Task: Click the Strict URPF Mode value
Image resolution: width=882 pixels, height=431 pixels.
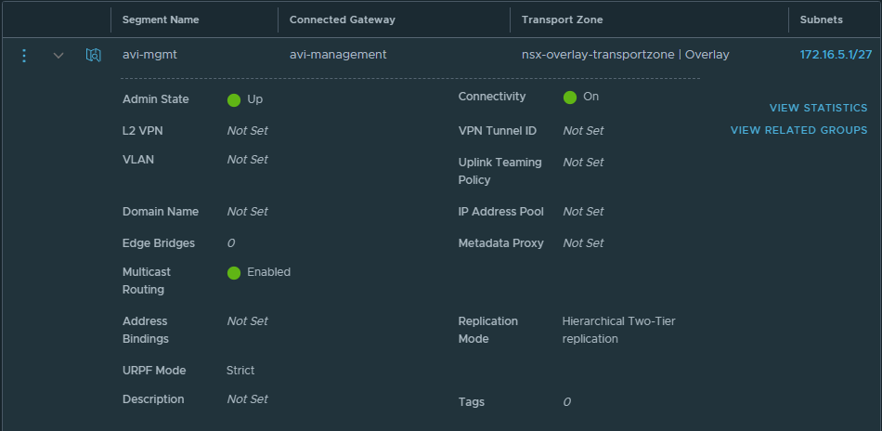Action: click(240, 371)
